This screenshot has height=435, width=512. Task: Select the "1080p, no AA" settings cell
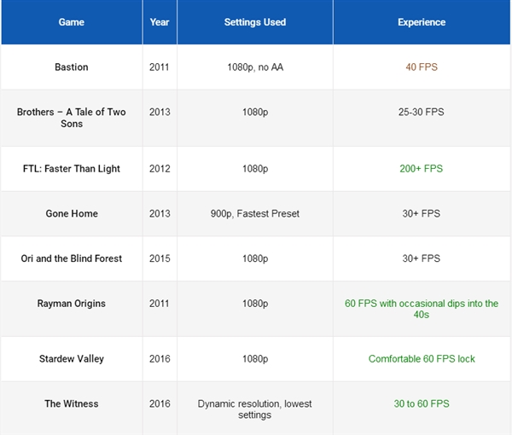tap(255, 67)
